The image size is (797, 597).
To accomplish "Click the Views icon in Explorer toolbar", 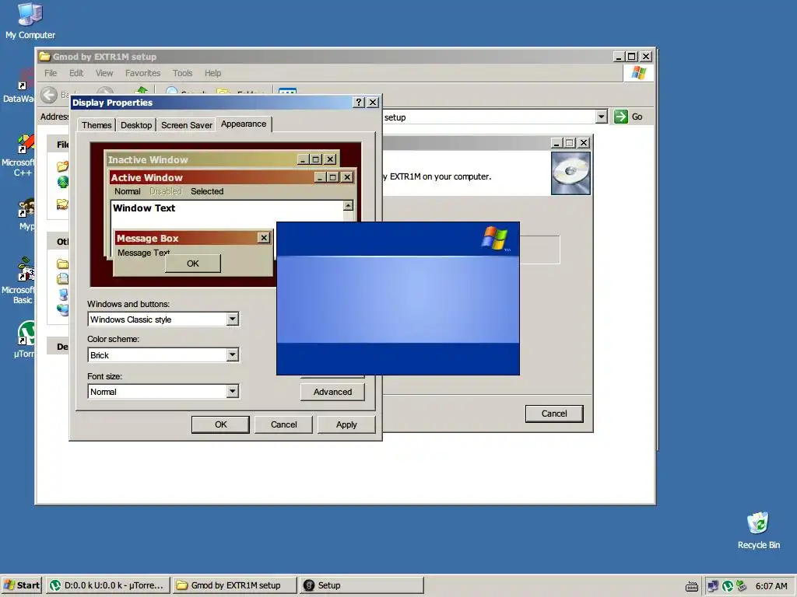I will 287,92.
